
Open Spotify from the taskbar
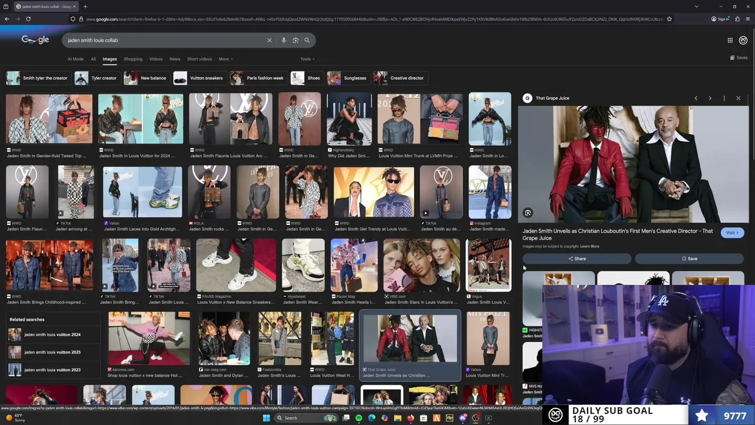point(359,418)
